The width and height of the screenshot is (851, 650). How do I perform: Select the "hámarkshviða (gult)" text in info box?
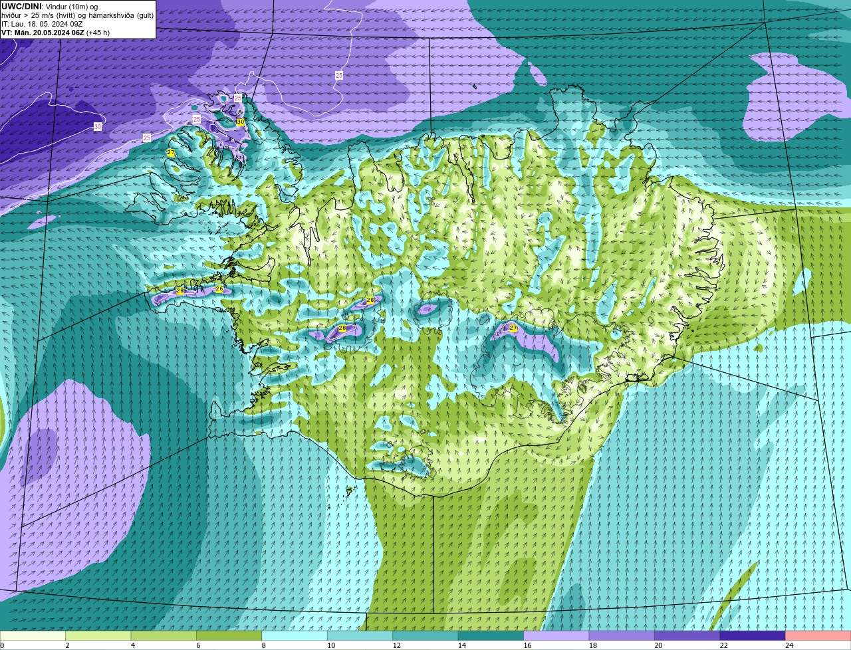[120, 15]
